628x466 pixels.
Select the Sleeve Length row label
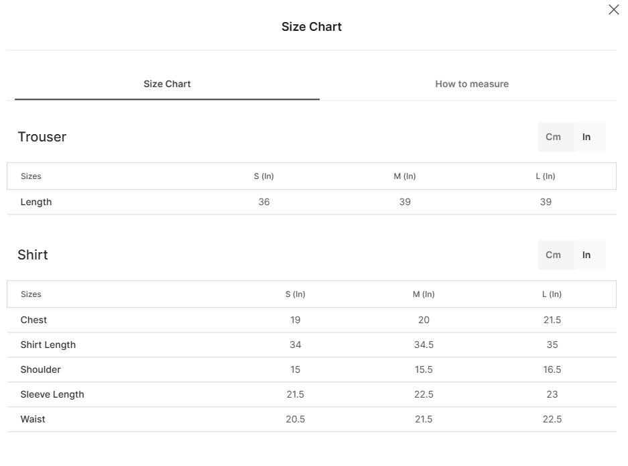52,394
